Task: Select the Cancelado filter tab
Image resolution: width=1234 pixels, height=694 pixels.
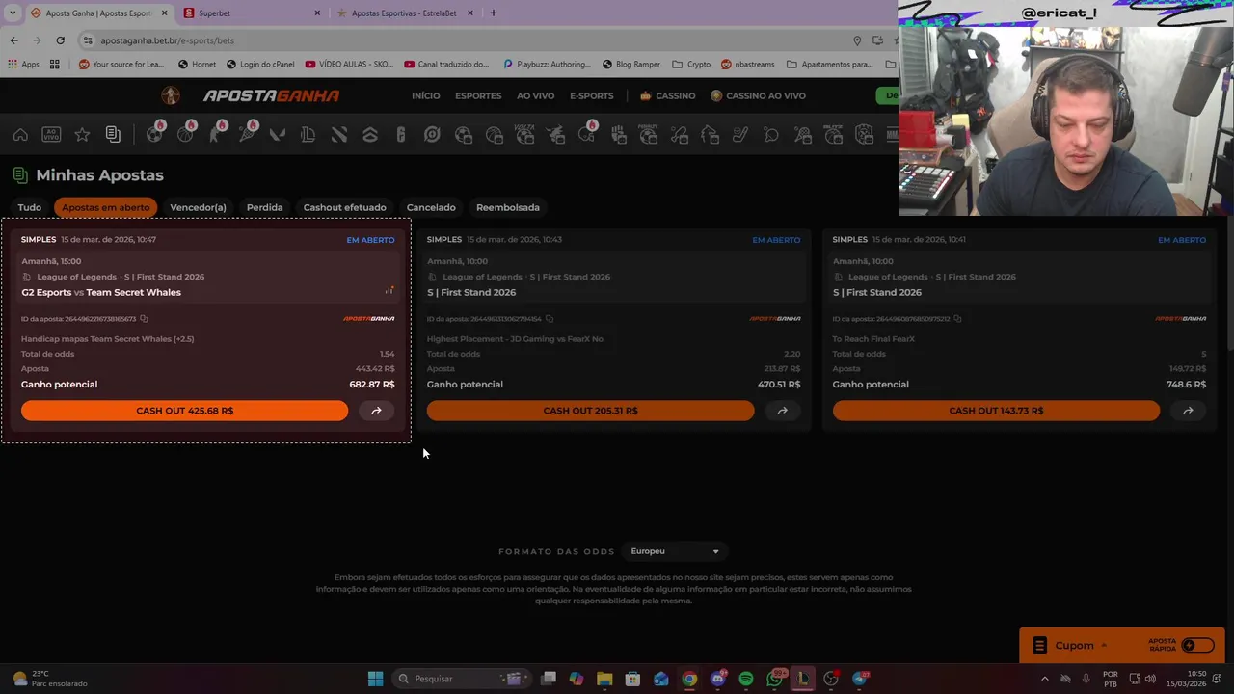Action: (431, 207)
